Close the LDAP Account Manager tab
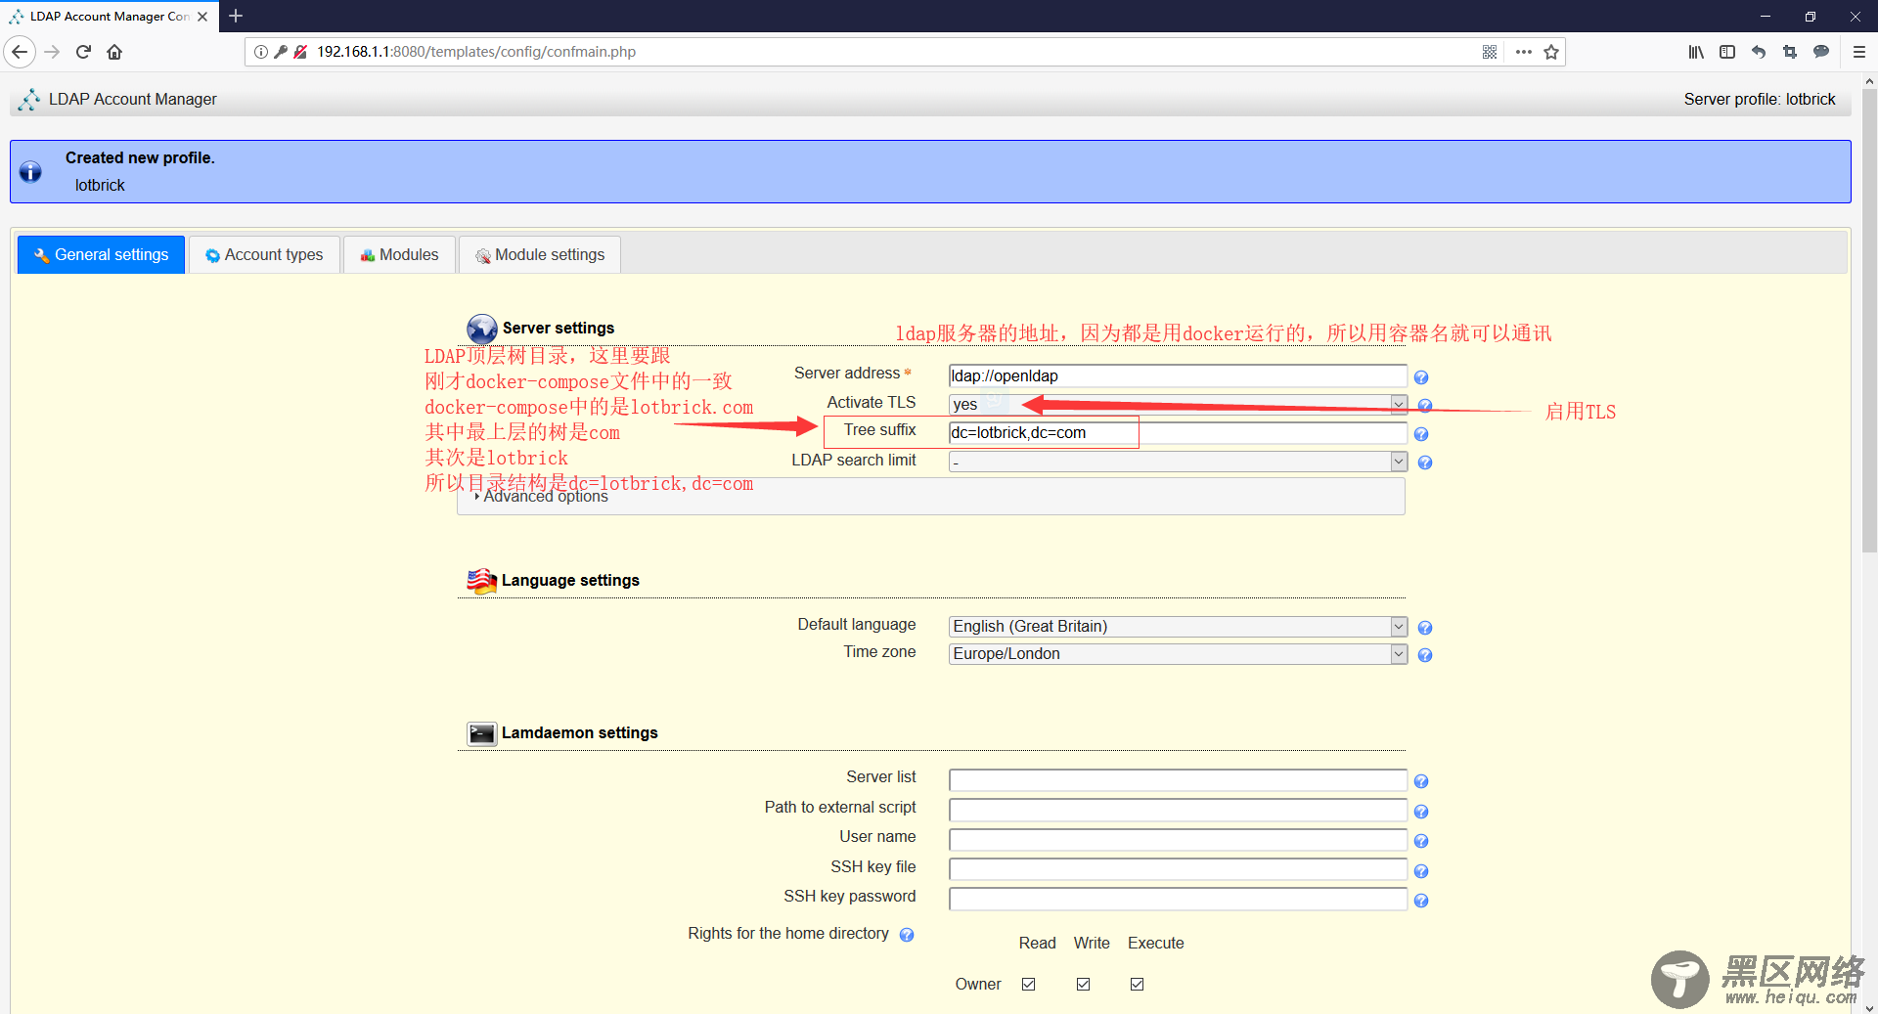1878x1014 pixels. coord(202,17)
